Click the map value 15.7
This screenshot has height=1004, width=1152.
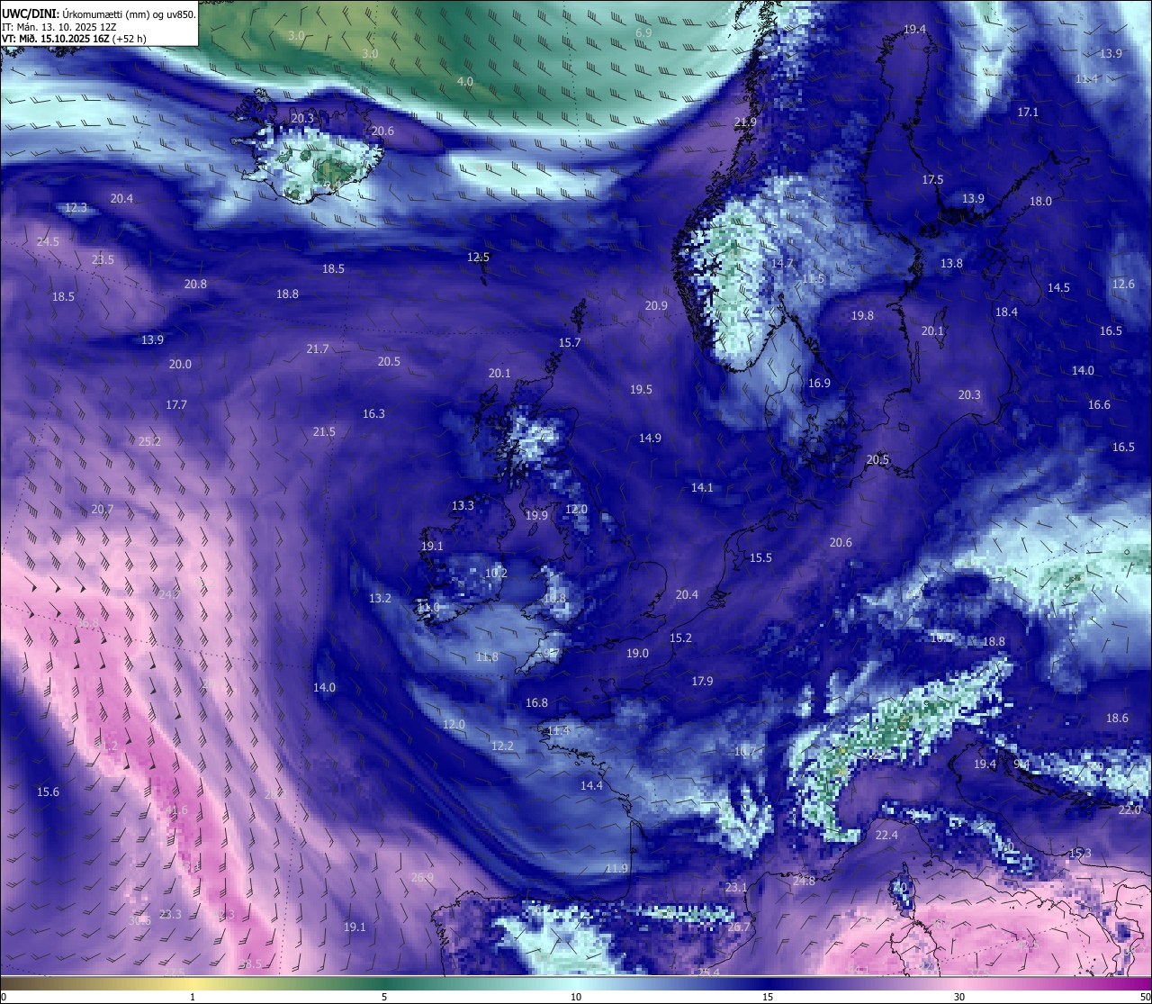click(570, 342)
